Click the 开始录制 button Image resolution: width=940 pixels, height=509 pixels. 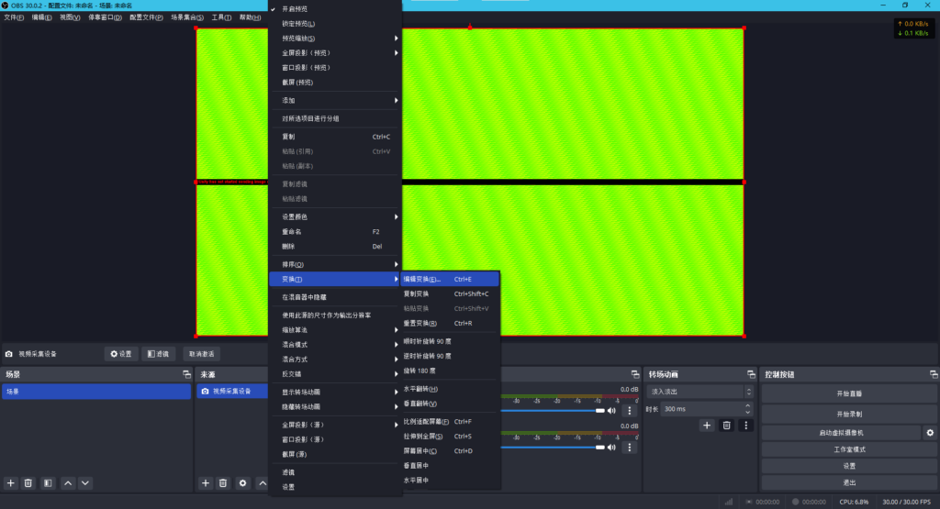click(x=849, y=415)
